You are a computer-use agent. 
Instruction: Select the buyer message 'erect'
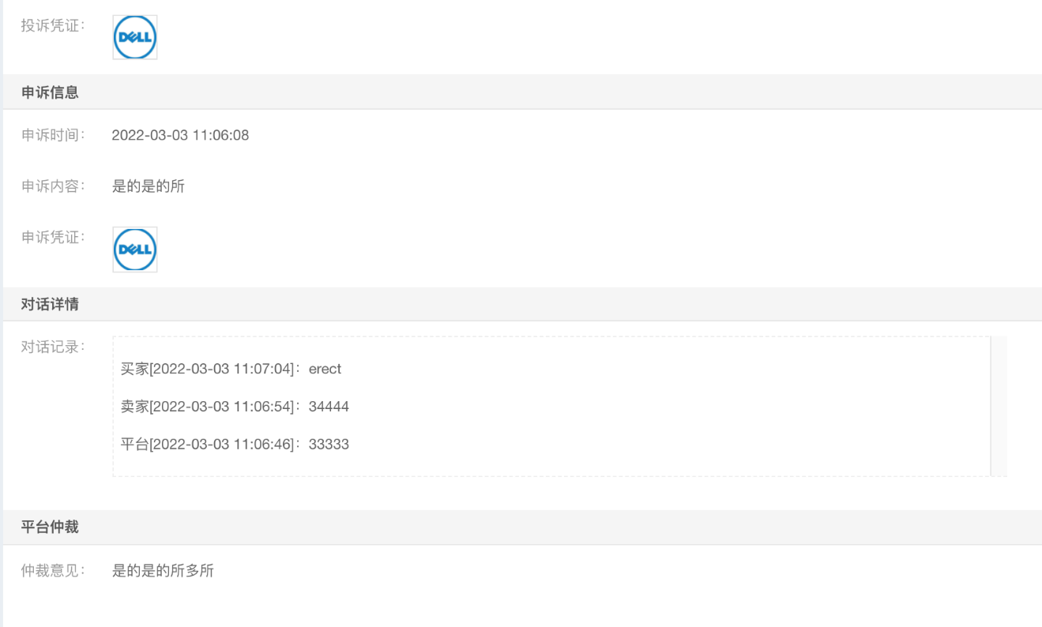[x=325, y=369]
